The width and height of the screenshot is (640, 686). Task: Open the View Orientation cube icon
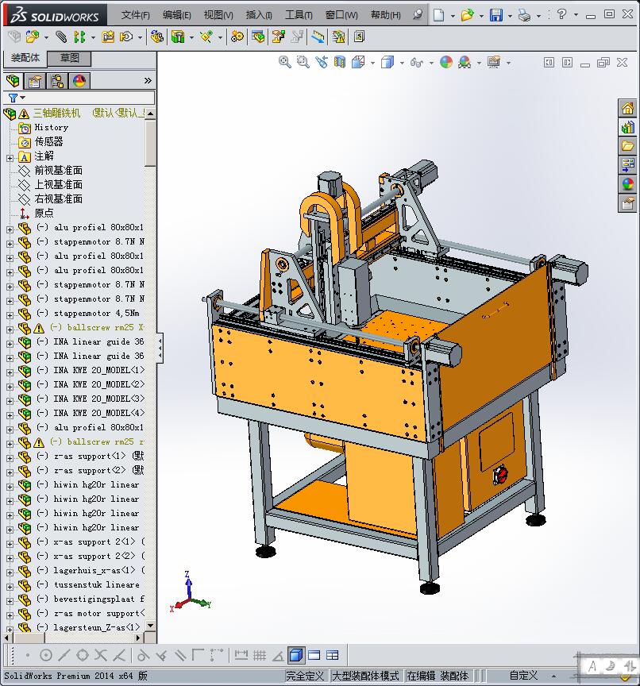pyautogui.click(x=358, y=62)
